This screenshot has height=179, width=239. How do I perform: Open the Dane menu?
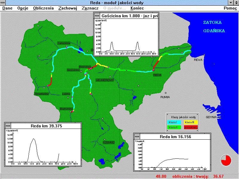(7, 8)
